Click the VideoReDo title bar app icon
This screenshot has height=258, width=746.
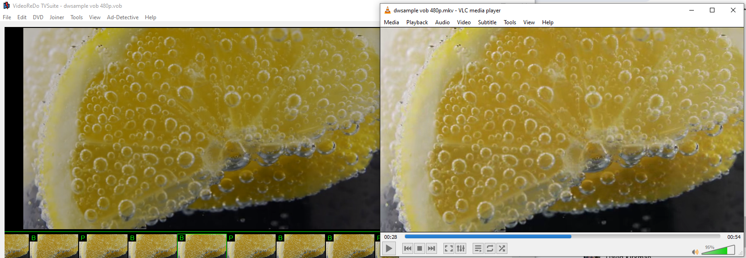coord(6,5)
